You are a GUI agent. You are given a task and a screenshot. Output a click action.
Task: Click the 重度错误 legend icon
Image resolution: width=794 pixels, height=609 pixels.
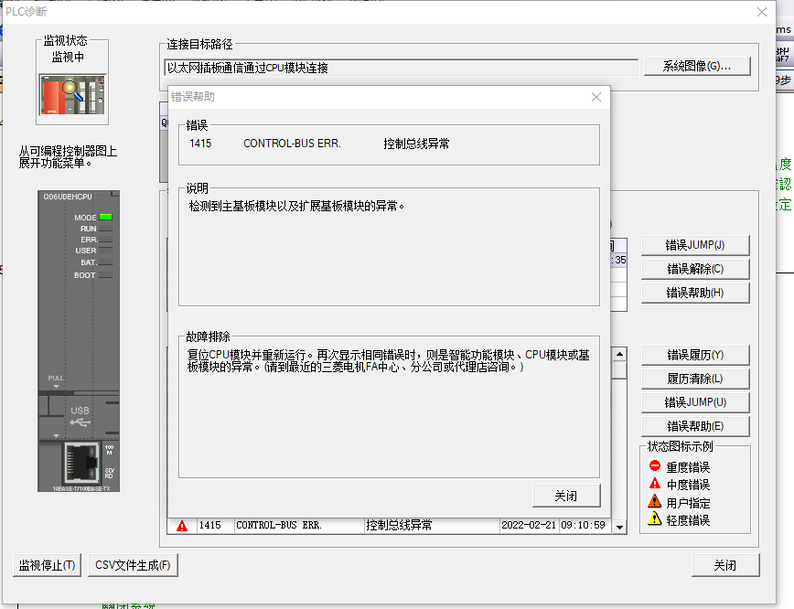point(654,466)
